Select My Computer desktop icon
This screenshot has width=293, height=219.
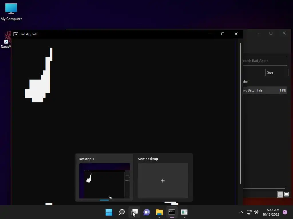pyautogui.click(x=11, y=12)
